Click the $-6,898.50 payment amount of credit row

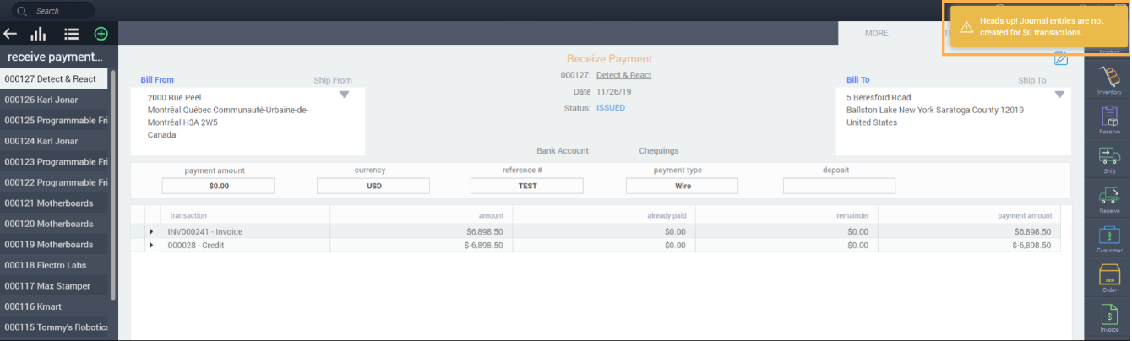pyautogui.click(x=1032, y=246)
